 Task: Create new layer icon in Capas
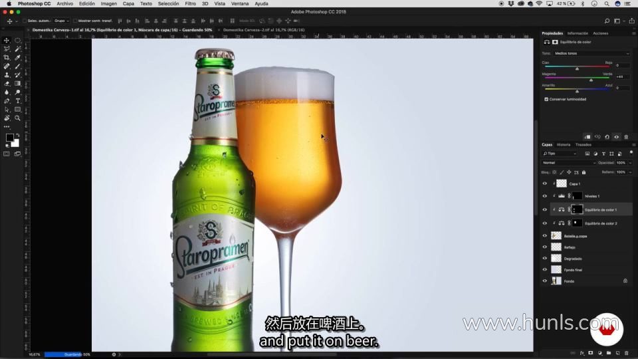click(x=617, y=353)
